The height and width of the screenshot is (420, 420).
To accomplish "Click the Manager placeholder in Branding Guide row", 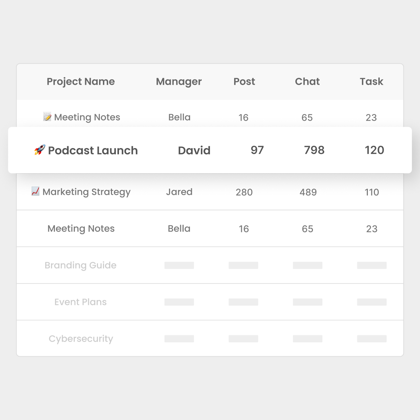I will pos(179,265).
